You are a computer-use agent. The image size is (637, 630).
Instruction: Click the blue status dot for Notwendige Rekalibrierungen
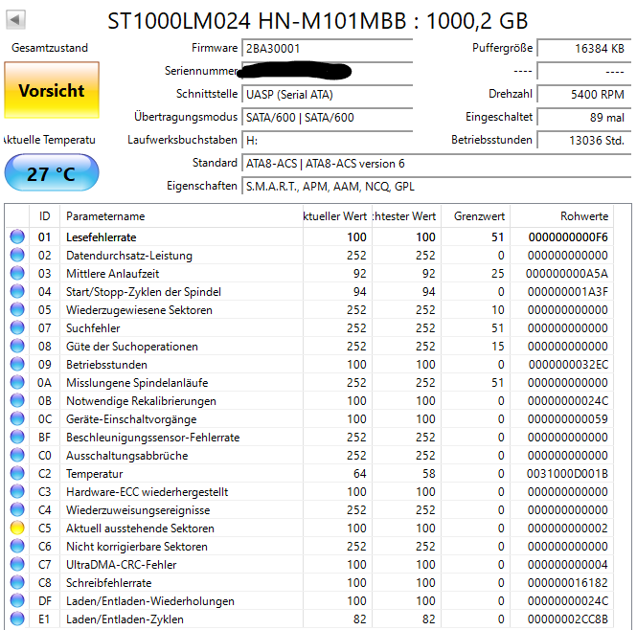pyautogui.click(x=17, y=400)
